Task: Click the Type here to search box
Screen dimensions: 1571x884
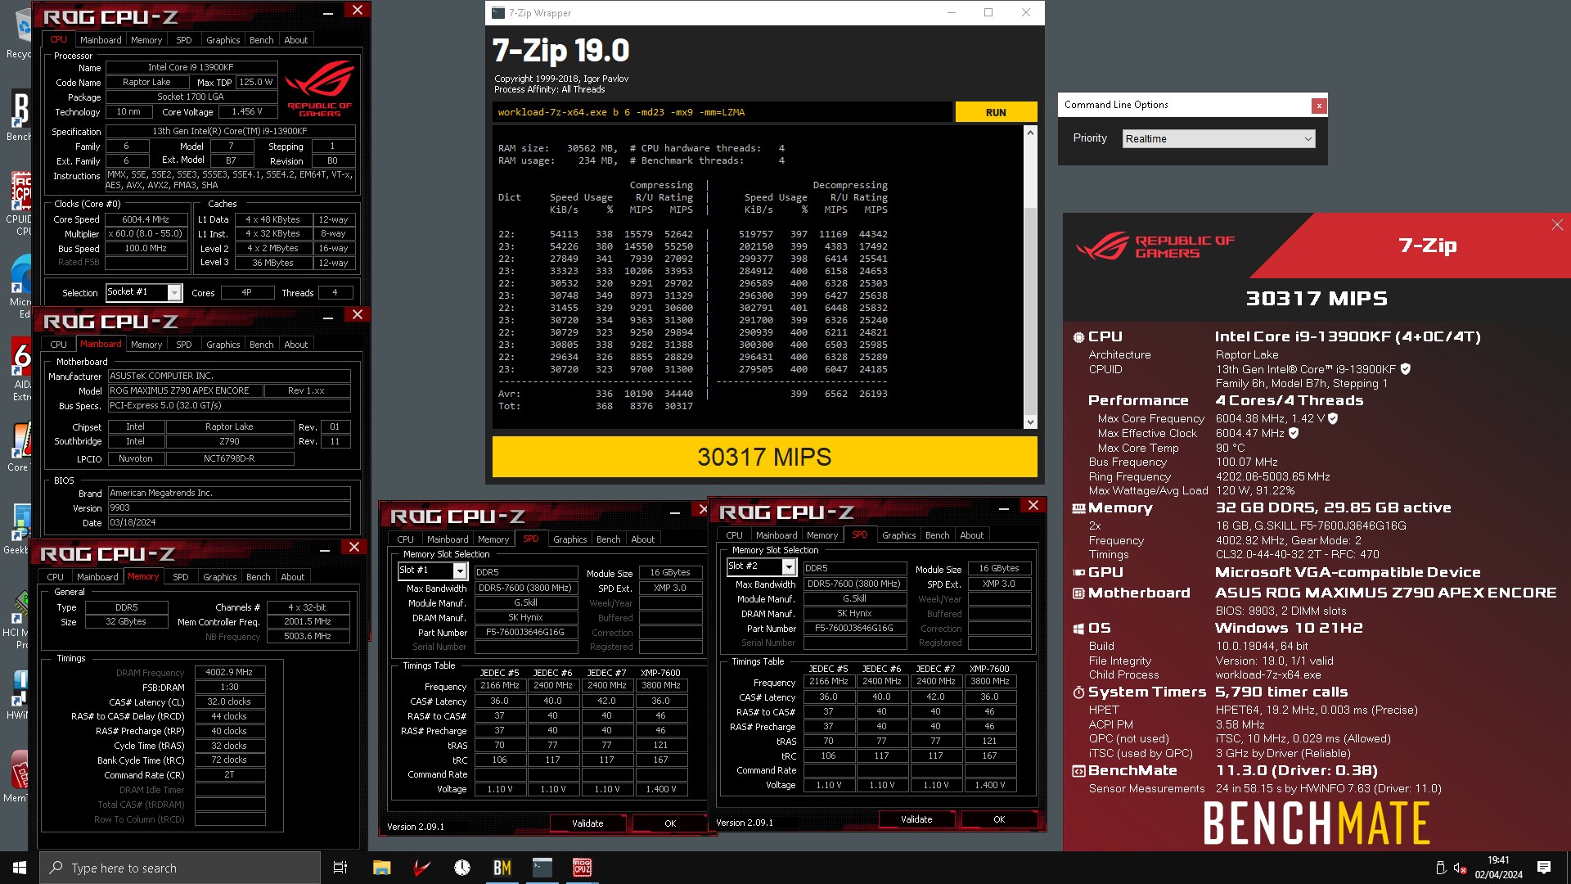Action: (x=180, y=868)
